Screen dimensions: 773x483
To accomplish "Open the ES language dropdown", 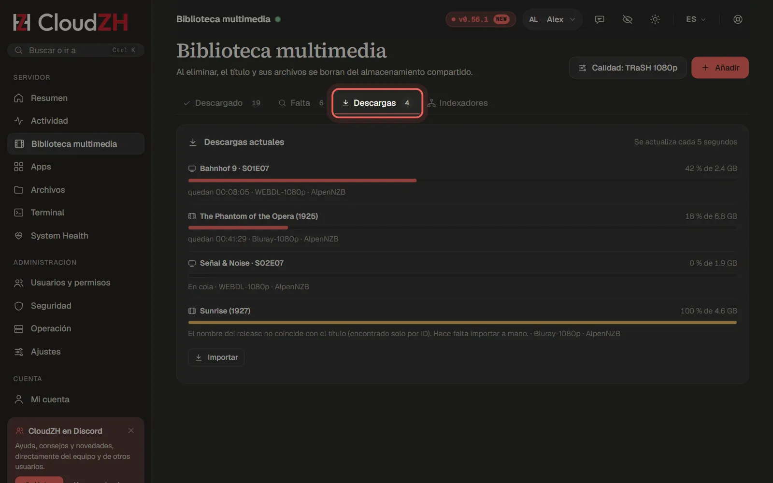I will coord(696,19).
